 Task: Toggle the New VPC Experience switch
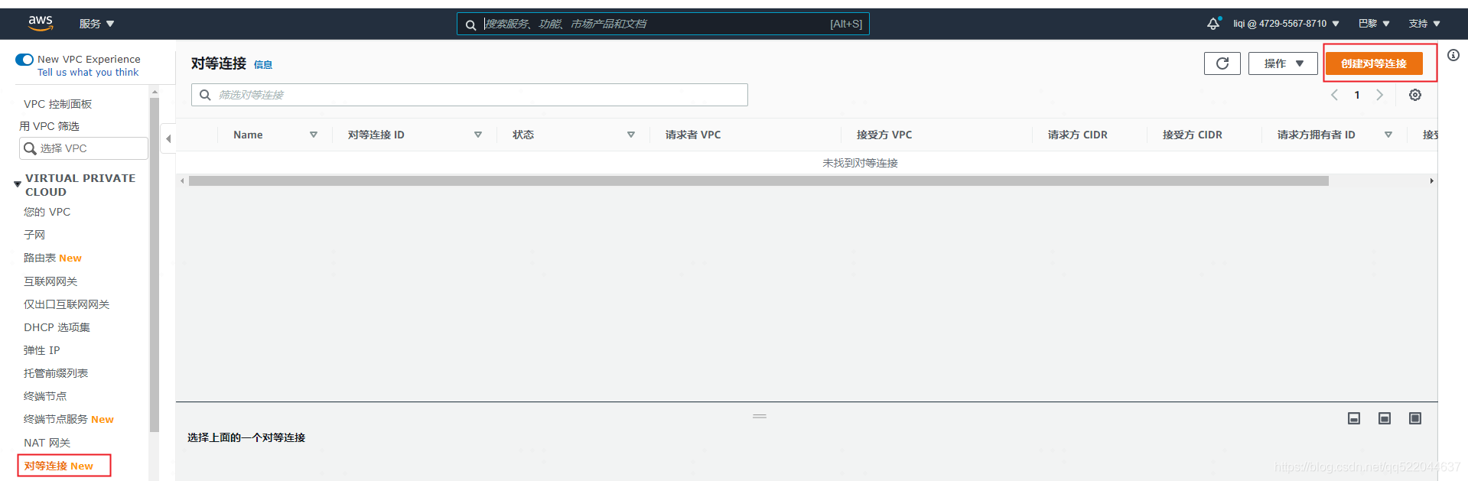(x=24, y=59)
